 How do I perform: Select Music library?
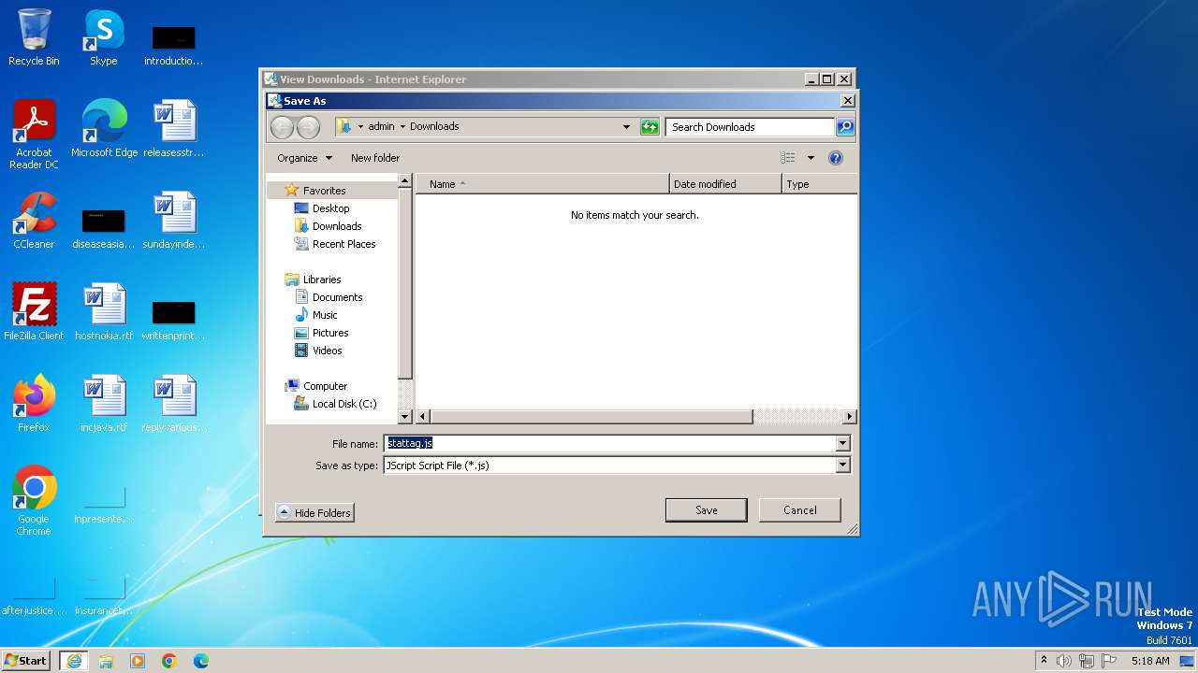pos(325,315)
